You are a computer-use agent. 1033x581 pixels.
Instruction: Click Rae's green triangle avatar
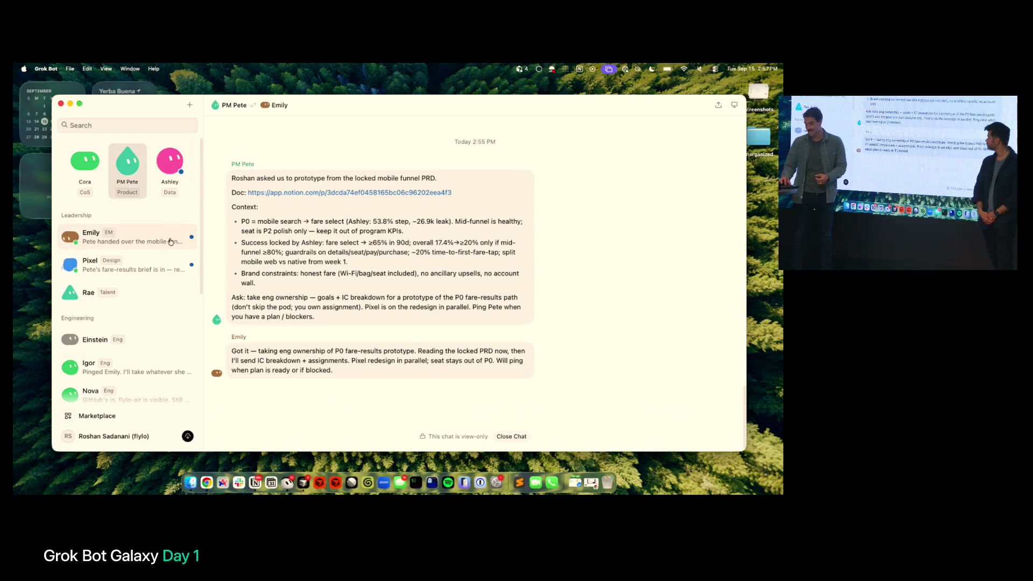click(70, 293)
